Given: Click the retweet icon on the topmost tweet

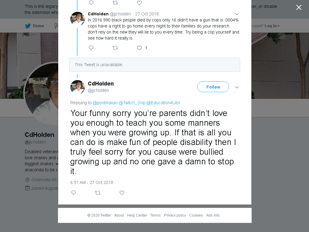Looking at the screenshot, I should click(115, 3).
